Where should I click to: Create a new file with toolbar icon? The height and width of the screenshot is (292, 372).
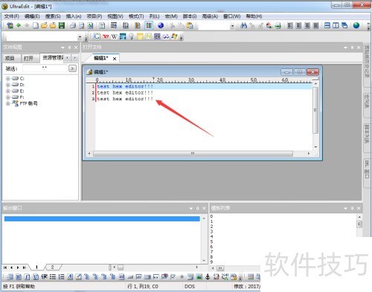[x=36, y=25]
